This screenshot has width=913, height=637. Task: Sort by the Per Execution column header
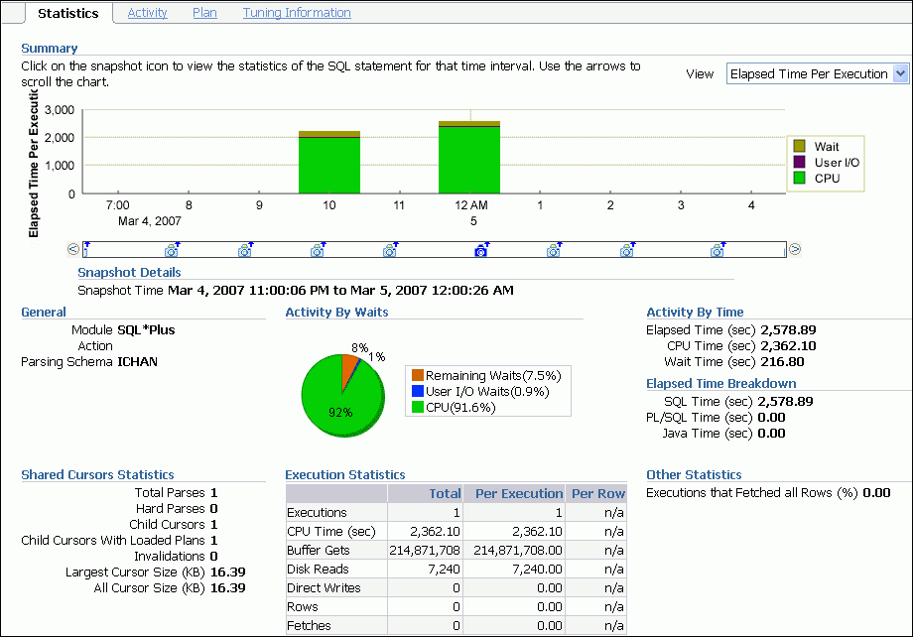tap(520, 493)
